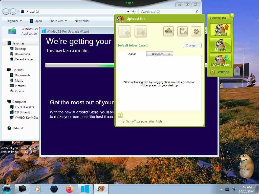Screen dimensions: 259x194
Task: Click the refresh button beside address bar
Action: [x=134, y=12]
